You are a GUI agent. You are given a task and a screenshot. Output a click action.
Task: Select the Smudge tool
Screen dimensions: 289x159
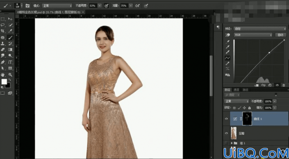pyautogui.click(x=3, y=55)
